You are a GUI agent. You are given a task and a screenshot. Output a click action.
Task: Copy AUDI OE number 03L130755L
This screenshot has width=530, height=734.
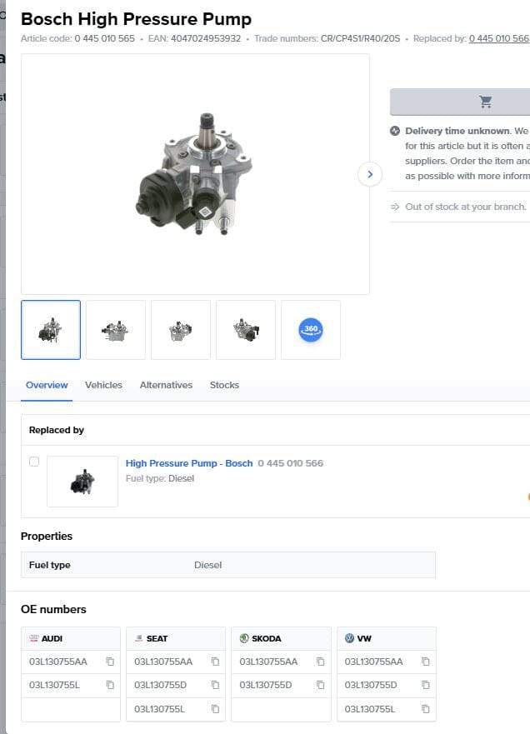(110, 685)
